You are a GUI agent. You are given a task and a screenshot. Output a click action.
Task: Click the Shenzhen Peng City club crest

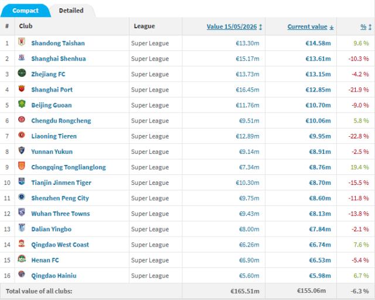pos(22,197)
